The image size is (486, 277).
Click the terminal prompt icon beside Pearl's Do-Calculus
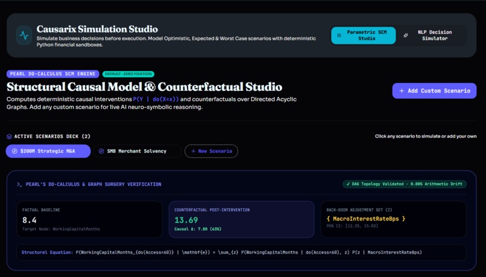(19, 184)
